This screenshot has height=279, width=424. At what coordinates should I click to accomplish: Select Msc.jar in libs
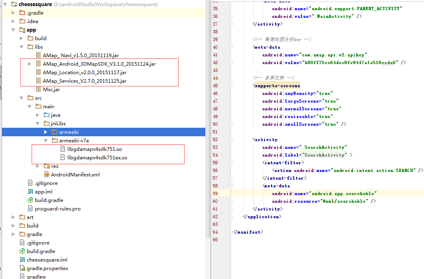(52, 90)
